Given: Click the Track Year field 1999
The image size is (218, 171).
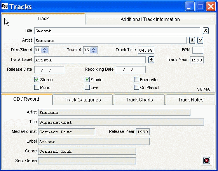Looking at the screenshot, I should click(197, 60).
